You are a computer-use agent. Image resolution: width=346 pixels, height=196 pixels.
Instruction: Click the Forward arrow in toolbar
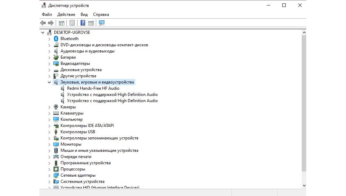pyautogui.click(x=51, y=23)
